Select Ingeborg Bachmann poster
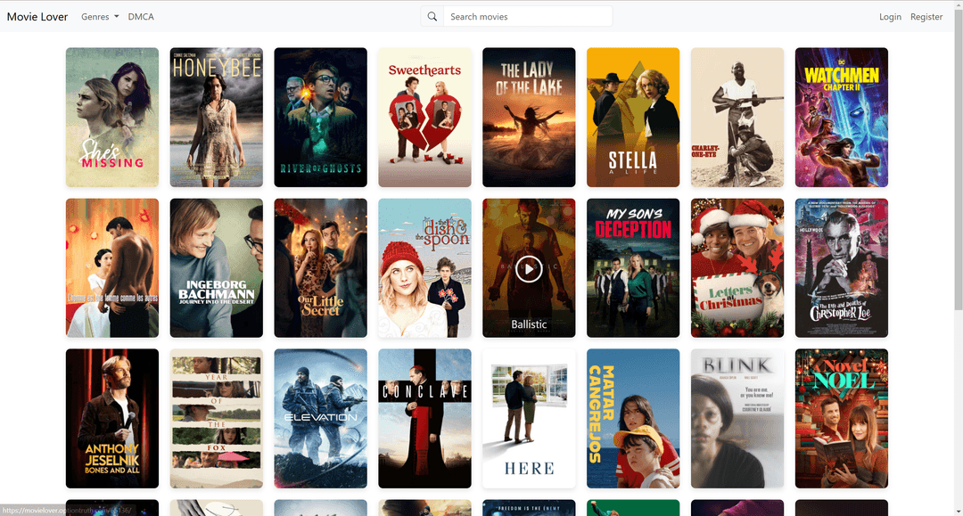 [216, 268]
